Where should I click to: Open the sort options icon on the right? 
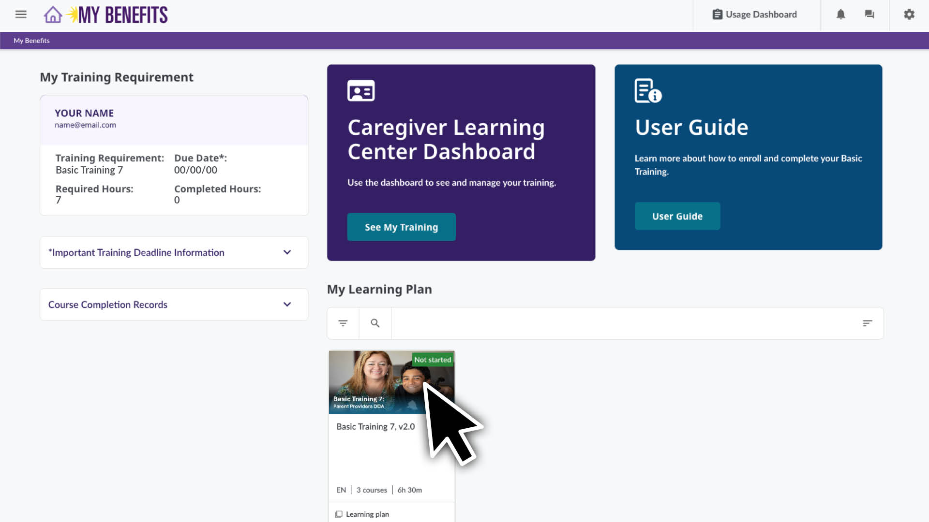[868, 323]
